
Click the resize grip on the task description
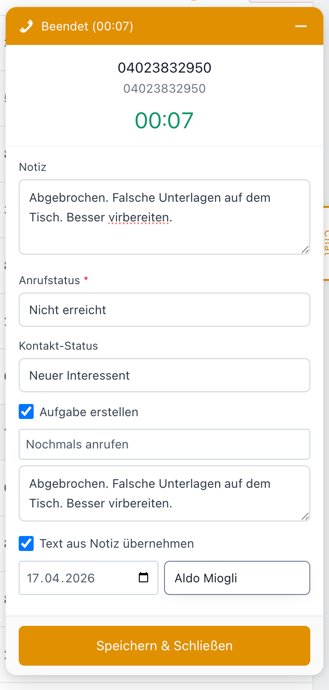(306, 516)
